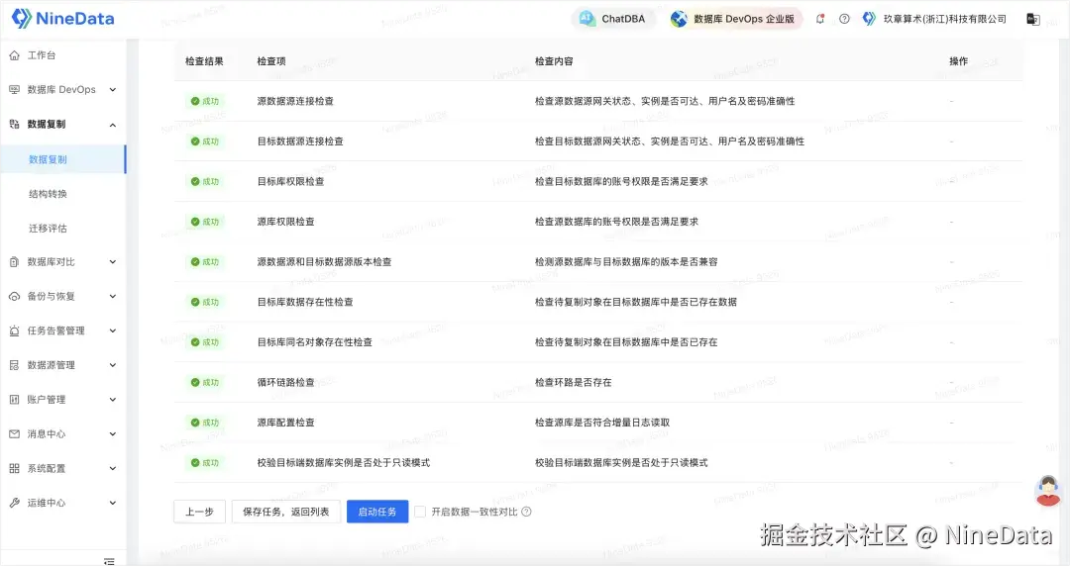Expand the 数据源管理 menu chevron
The image size is (1070, 566).
pos(113,365)
